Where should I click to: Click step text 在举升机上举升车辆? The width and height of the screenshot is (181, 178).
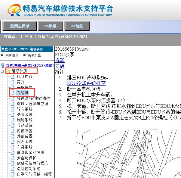pos(90,95)
